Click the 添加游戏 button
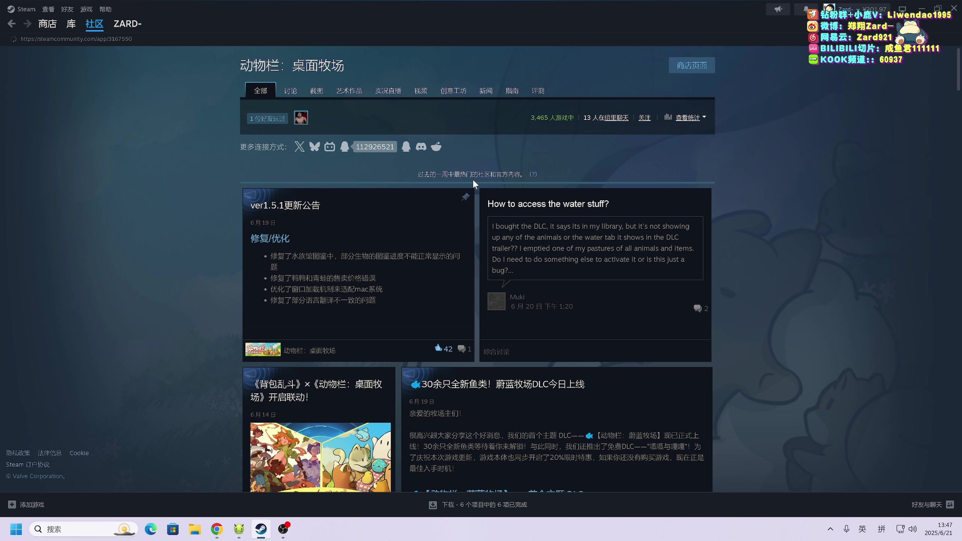The width and height of the screenshot is (962, 541). pos(26,505)
